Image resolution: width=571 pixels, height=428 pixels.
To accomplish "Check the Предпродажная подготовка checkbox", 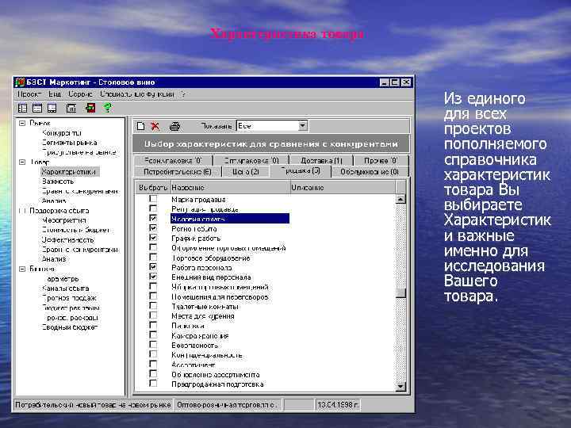I will [153, 384].
